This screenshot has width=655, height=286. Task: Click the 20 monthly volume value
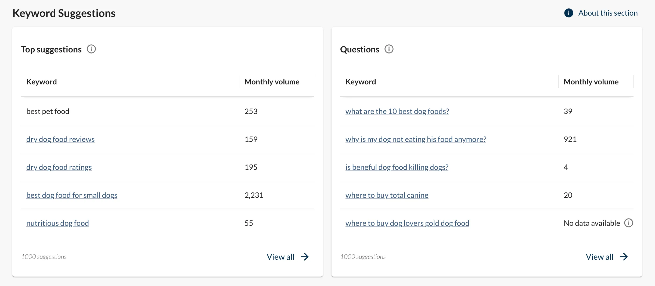tap(568, 195)
